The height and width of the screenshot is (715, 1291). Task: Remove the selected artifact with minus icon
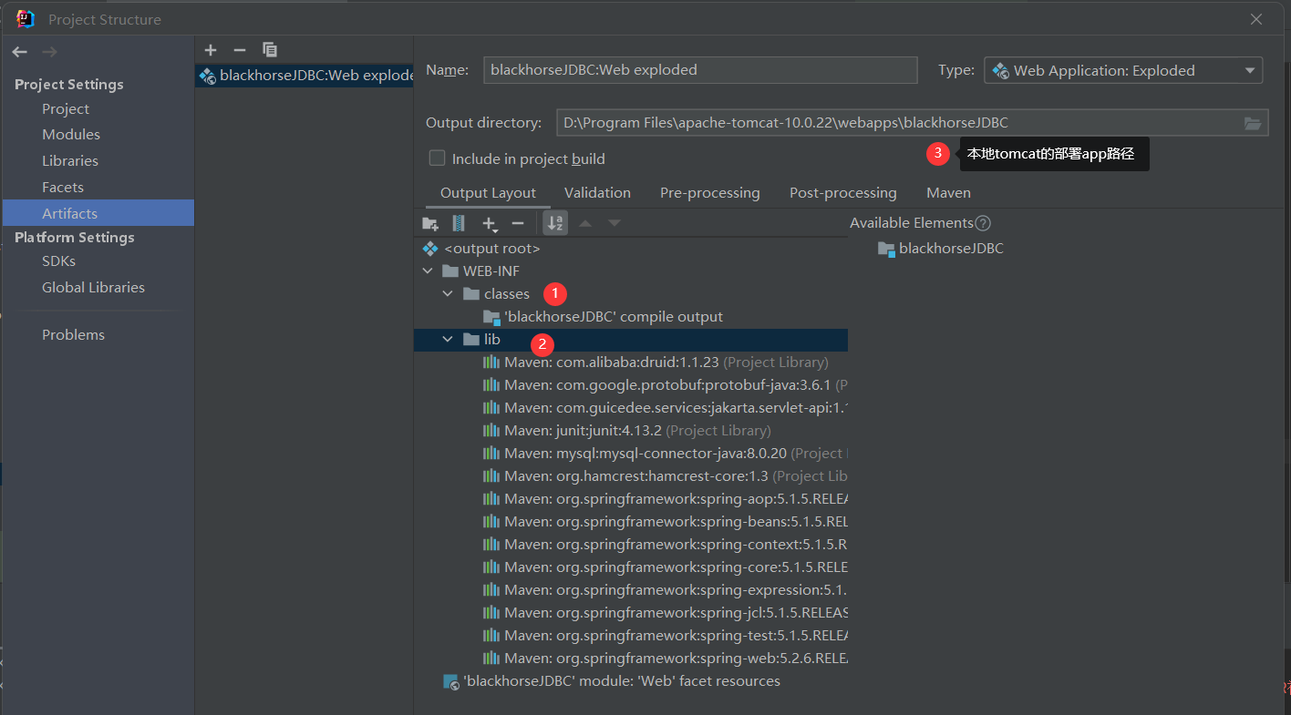coord(240,50)
